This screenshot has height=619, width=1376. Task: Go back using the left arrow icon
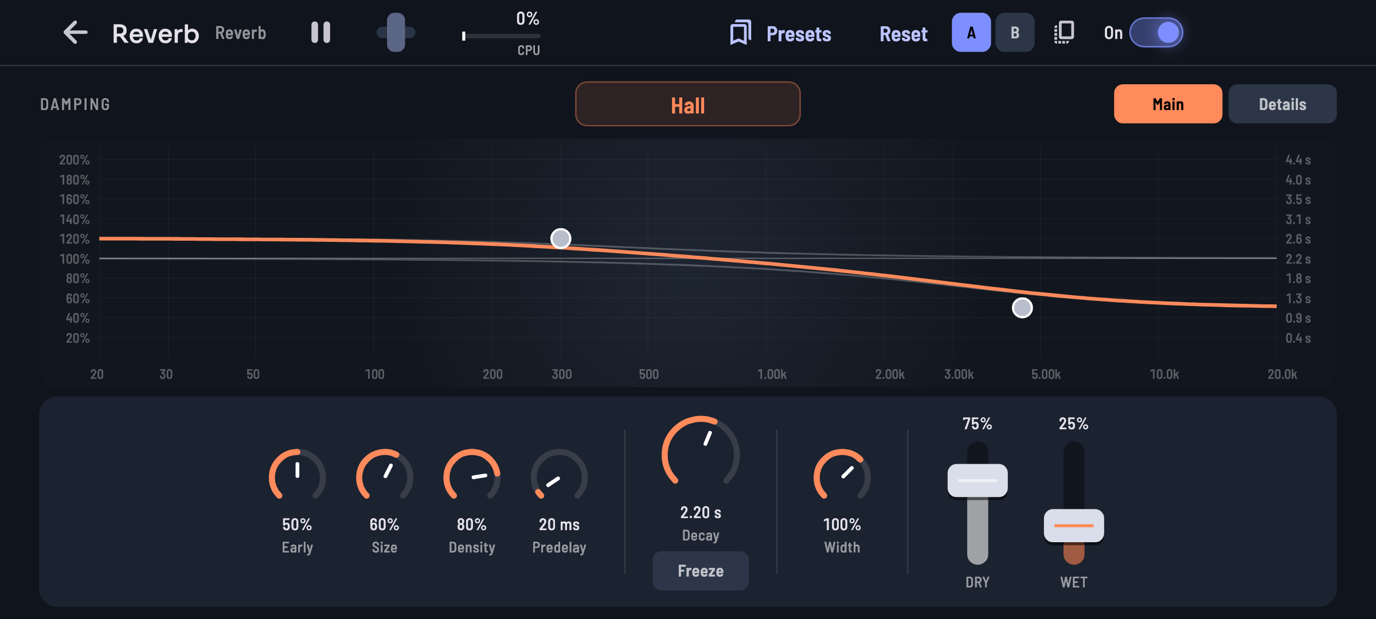point(76,33)
